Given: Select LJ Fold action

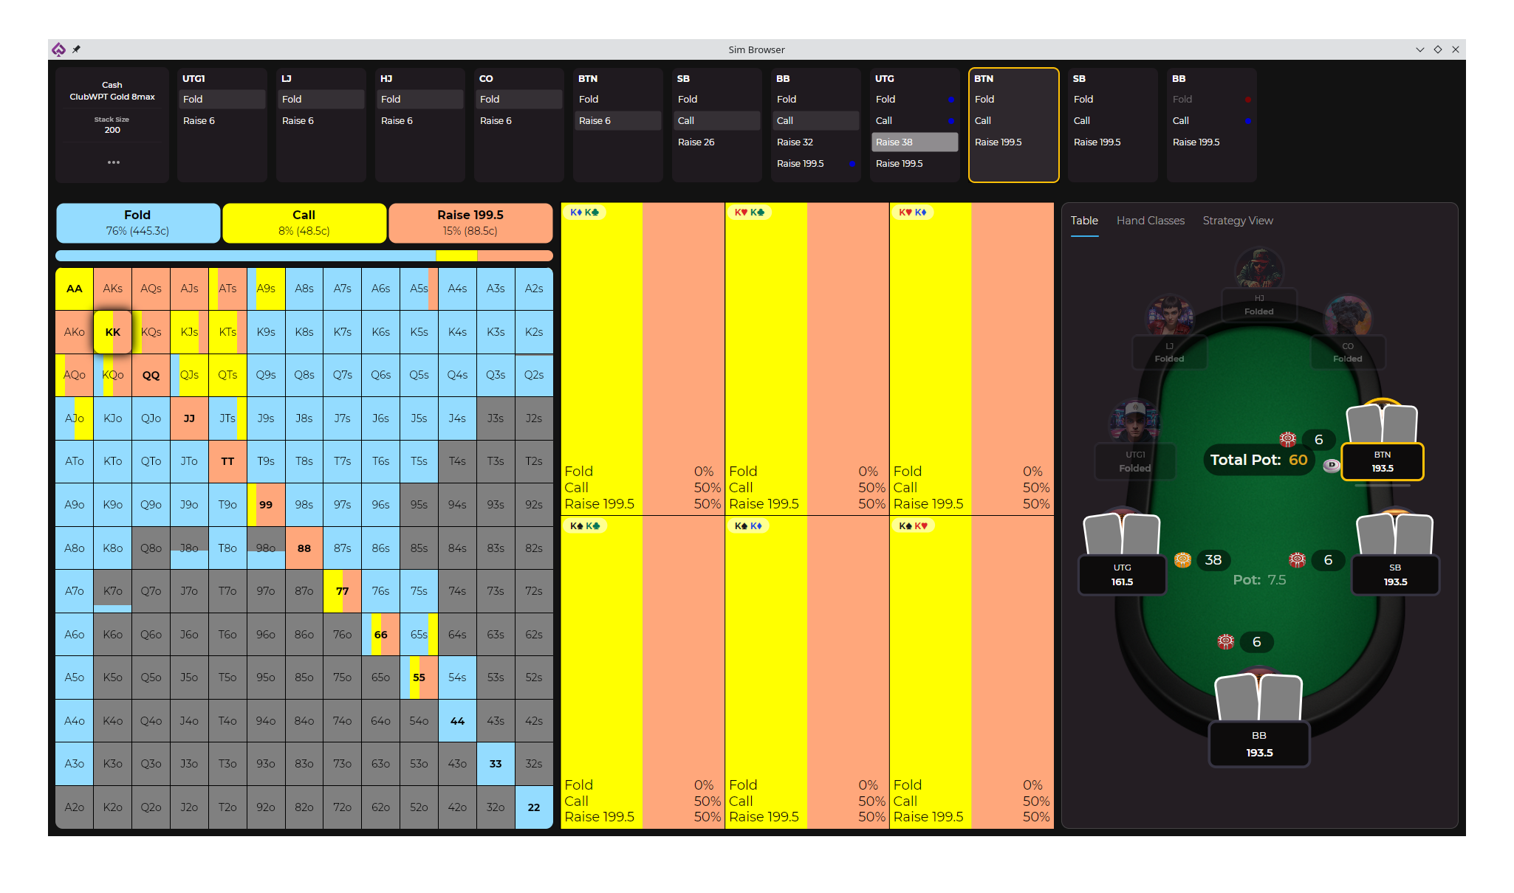Looking at the screenshot, I should (x=321, y=99).
